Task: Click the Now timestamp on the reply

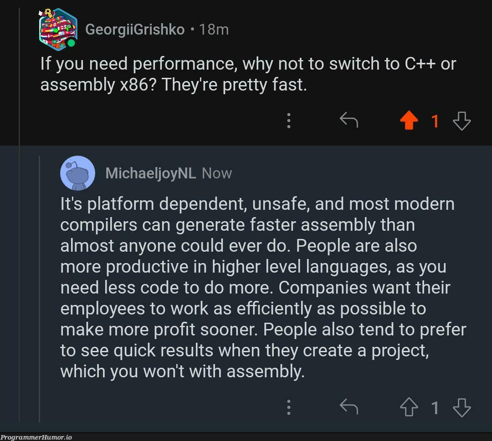Action: 217,173
